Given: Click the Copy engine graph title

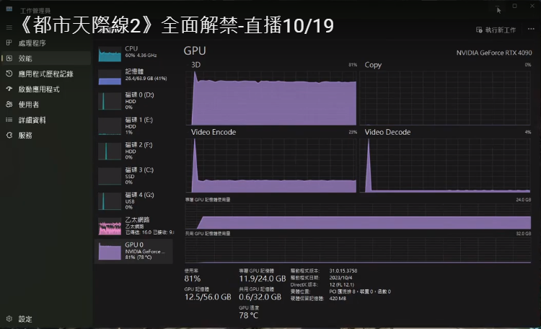Looking at the screenshot, I should 373,65.
